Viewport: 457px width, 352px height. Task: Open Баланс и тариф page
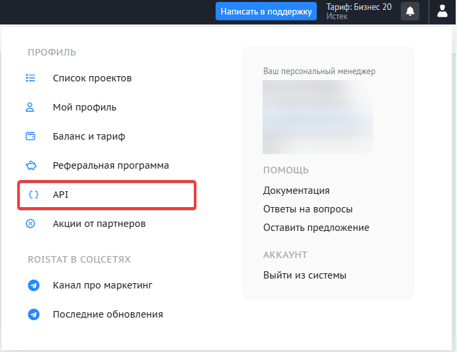tap(89, 136)
